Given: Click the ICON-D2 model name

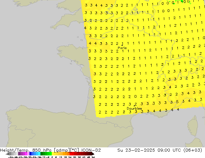Looking at the screenshot, I should point(91,150).
